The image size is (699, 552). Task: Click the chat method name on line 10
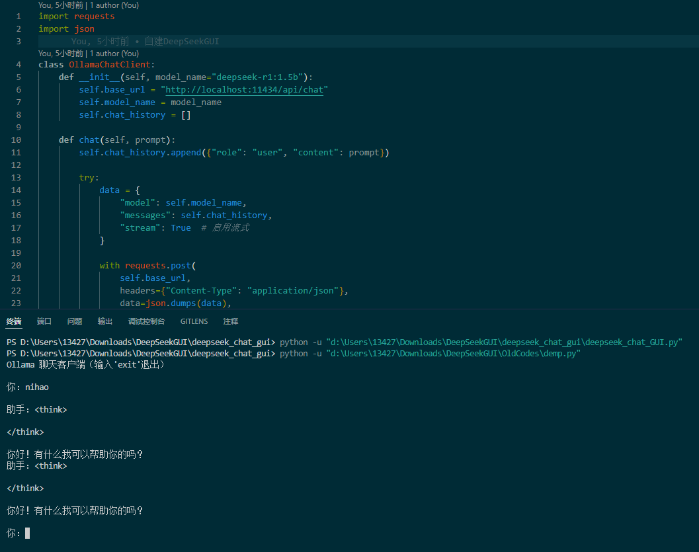89,140
